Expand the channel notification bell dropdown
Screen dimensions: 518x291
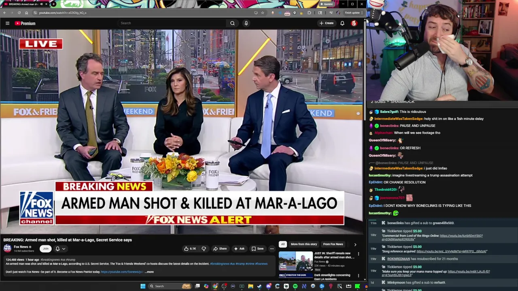pos(60,249)
